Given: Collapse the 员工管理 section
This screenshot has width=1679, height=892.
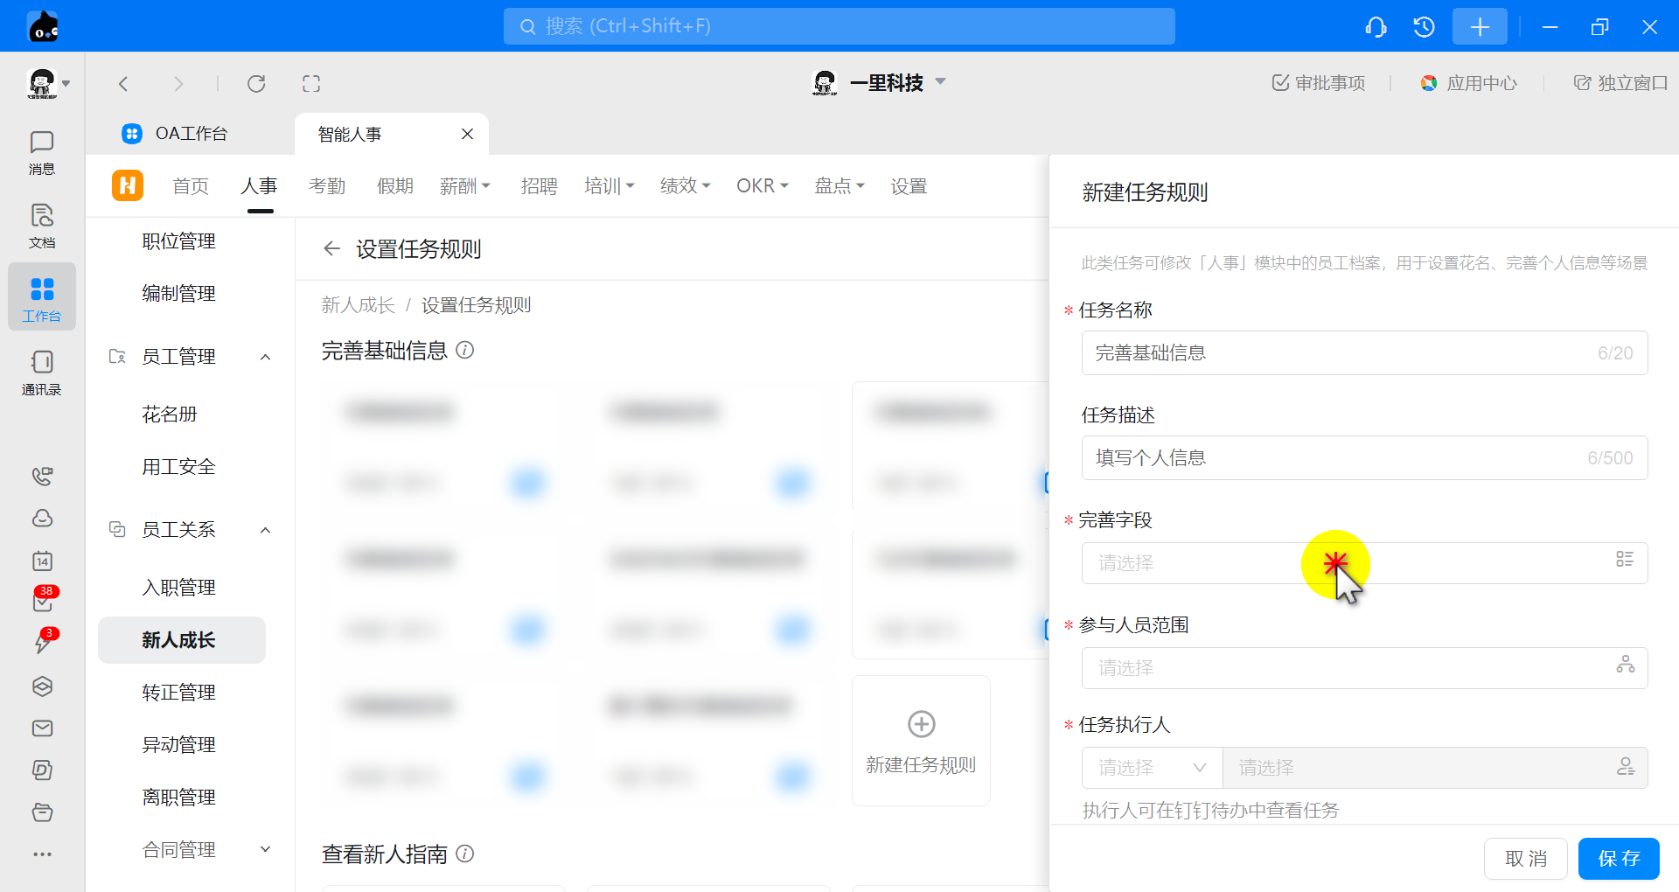Looking at the screenshot, I should pos(265,357).
